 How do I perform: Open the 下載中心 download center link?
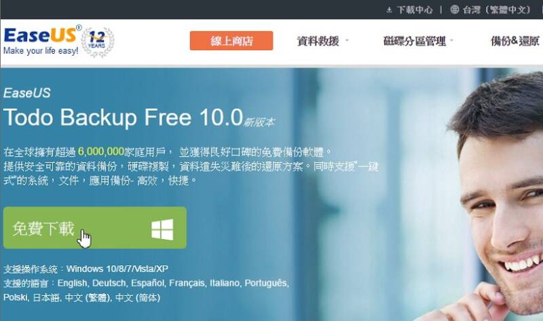tap(415, 10)
